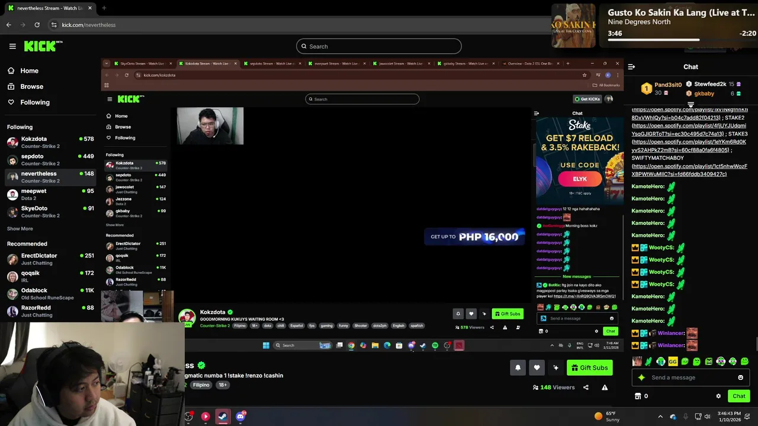Click Get KICKs button in inner Kick page

point(588,99)
